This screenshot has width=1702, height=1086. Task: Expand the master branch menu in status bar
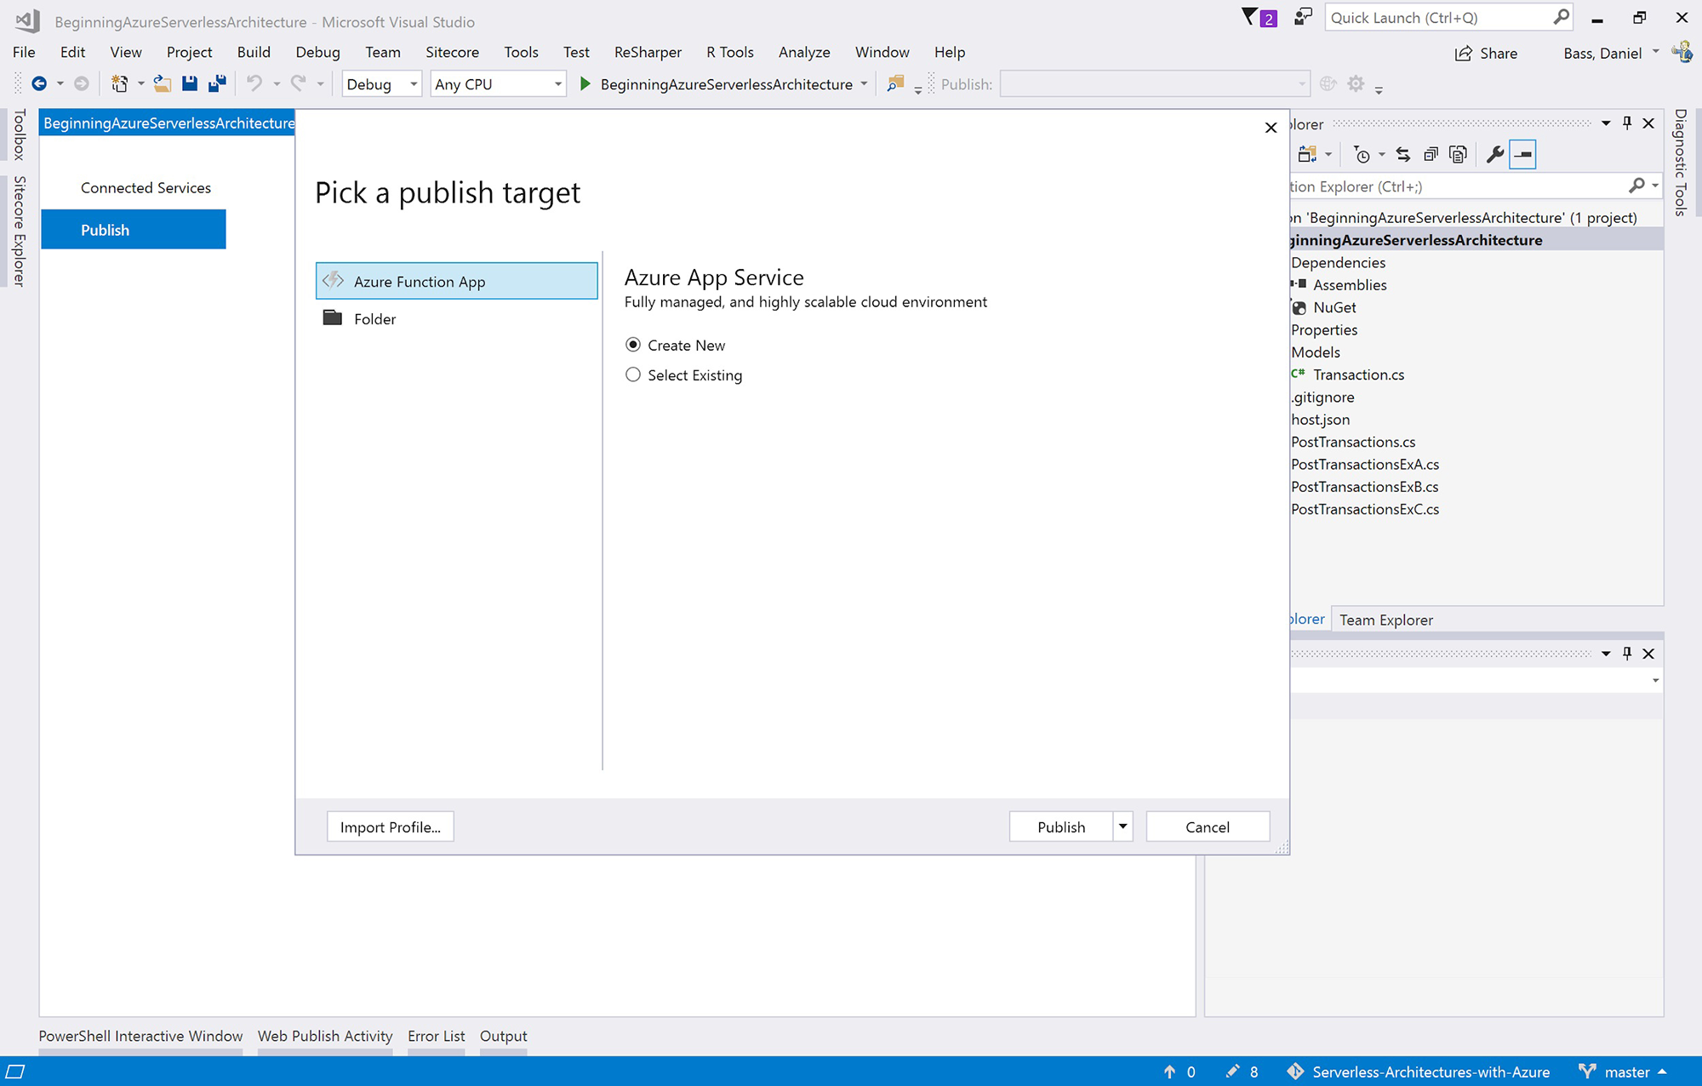[x=1662, y=1072]
